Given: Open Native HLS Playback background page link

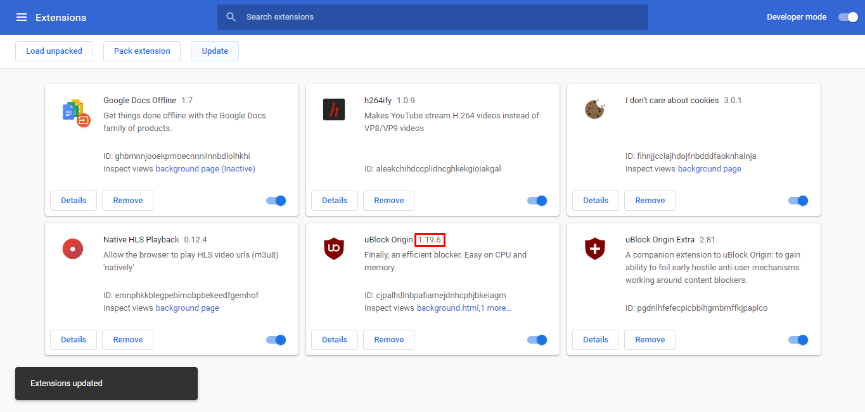Looking at the screenshot, I should pos(188,308).
